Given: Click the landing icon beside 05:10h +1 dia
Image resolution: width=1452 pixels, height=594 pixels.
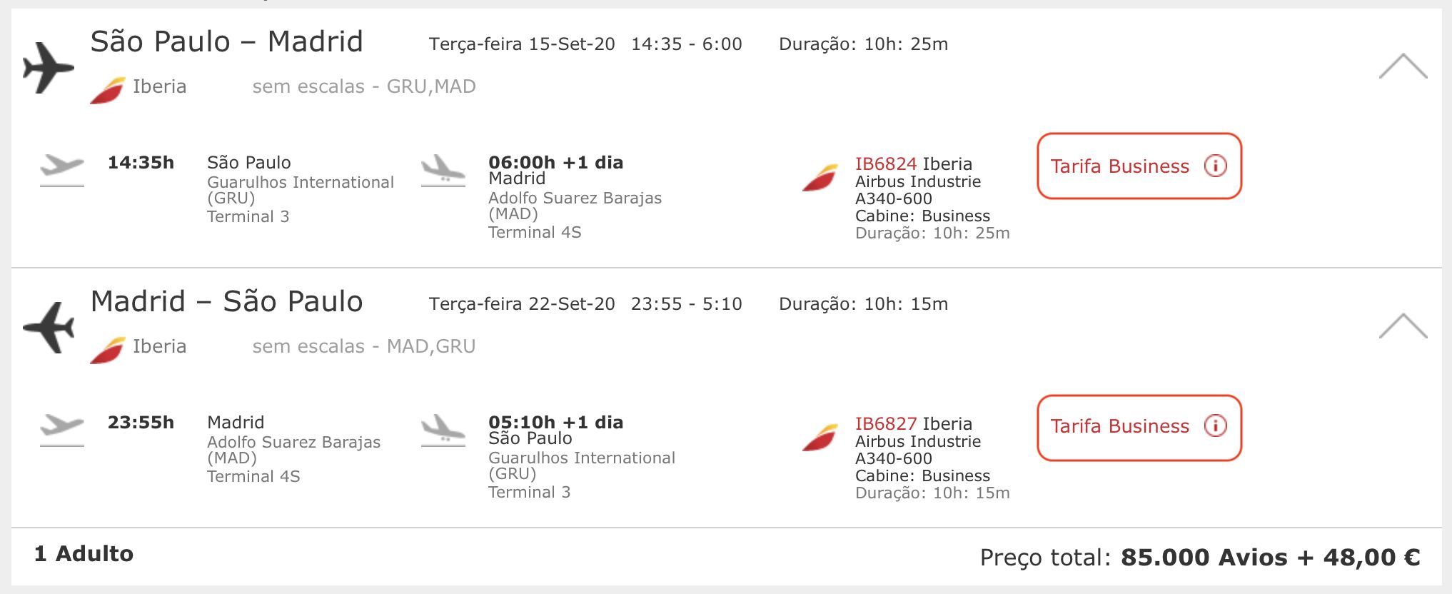Looking at the screenshot, I should (443, 431).
